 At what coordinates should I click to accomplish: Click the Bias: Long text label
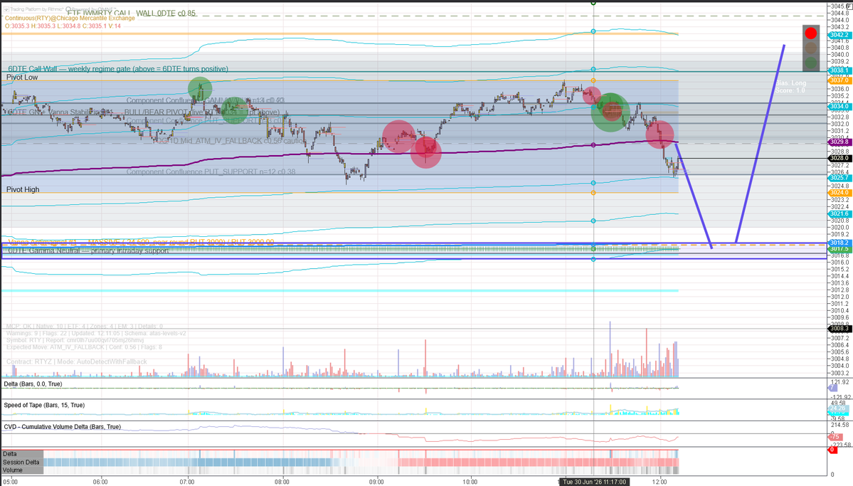[791, 83]
